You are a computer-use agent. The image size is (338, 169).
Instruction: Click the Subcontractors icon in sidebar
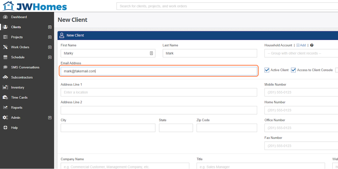tap(5, 77)
